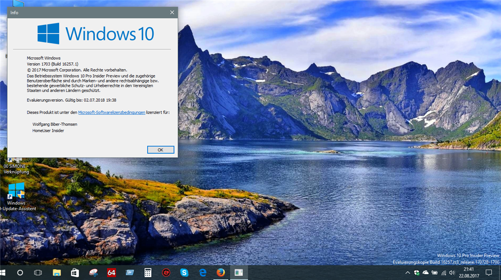Screen dimensions: 501x280
Task: Show hidden tray icons chevron
Action: 408,273
